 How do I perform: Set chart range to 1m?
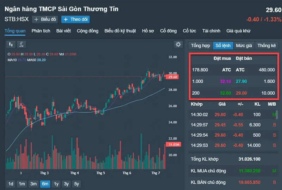pos(22,184)
